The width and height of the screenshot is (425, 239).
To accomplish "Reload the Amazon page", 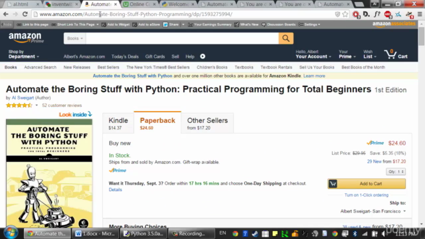I will click(25, 14).
